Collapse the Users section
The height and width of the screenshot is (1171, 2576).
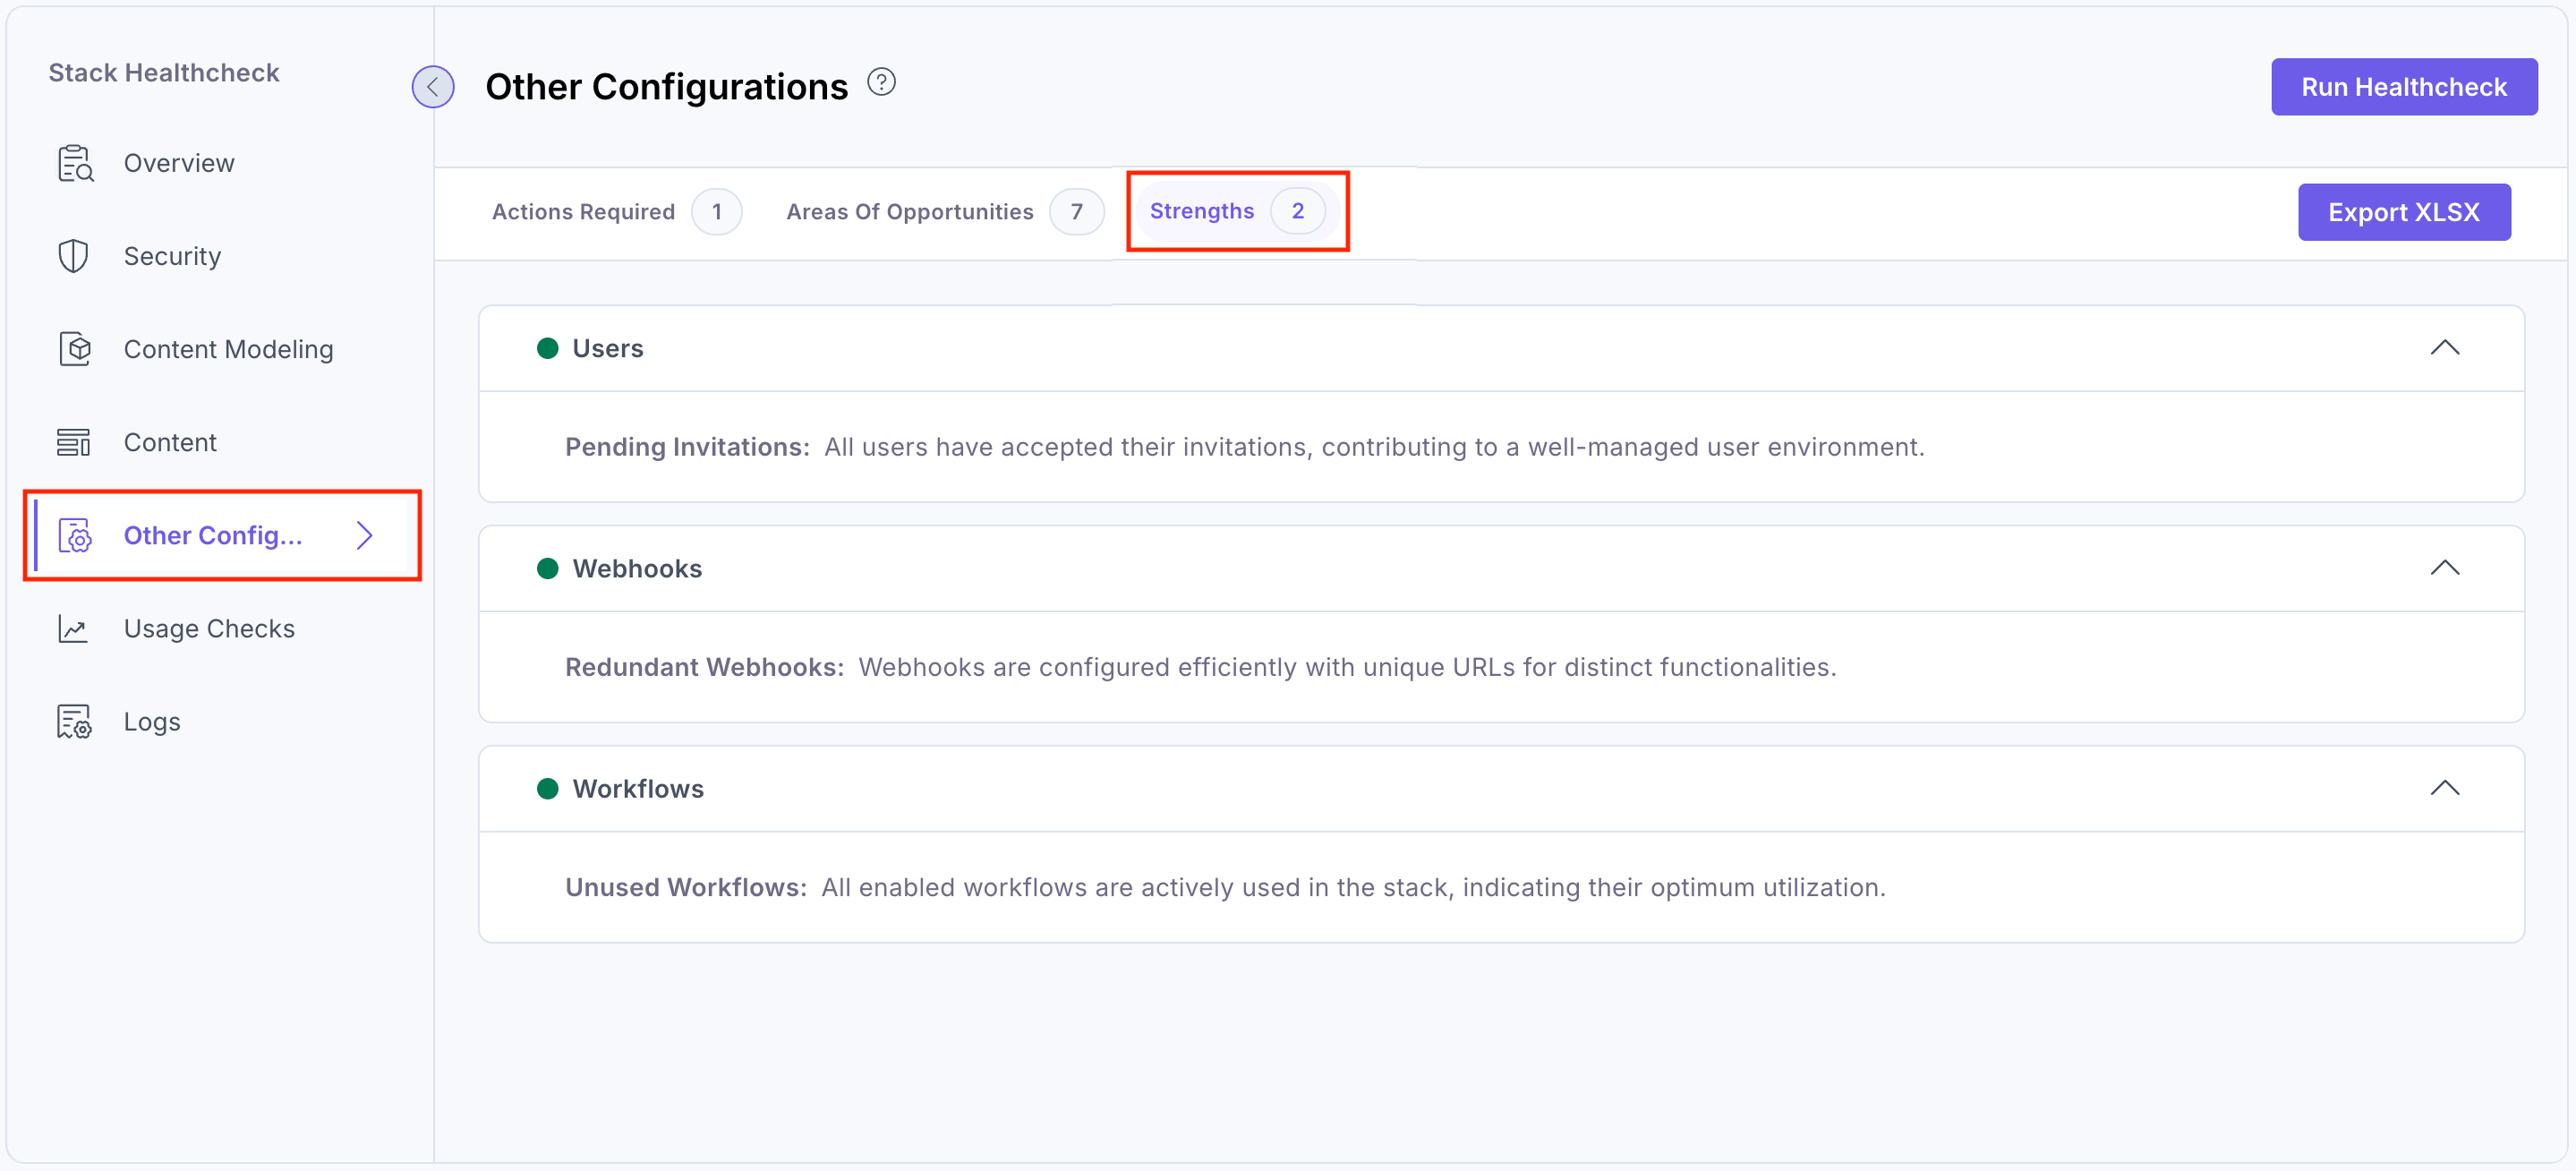click(x=2446, y=347)
